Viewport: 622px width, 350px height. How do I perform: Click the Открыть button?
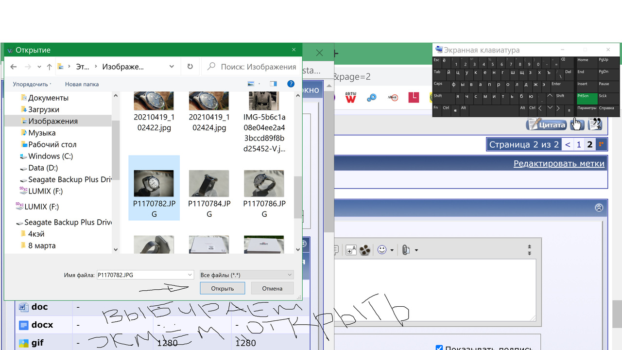[x=222, y=288]
